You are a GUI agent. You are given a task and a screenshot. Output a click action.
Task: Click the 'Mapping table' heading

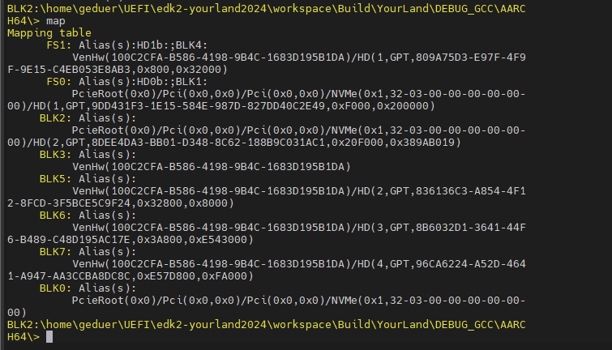(49, 33)
